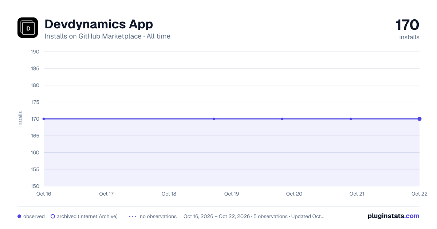The height and width of the screenshot is (229, 437).
Task: Click the Oct 20 x-axis label
Action: [x=294, y=194]
